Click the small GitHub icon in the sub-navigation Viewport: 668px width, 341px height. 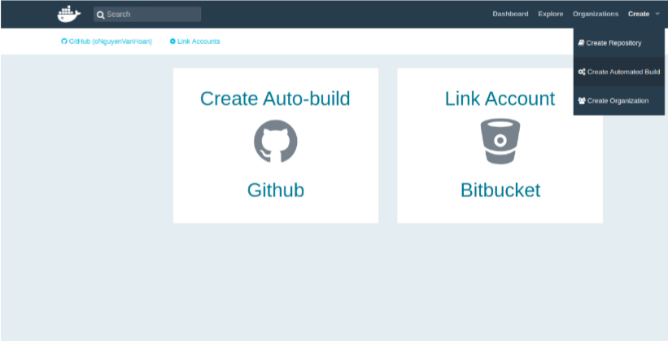[x=64, y=42]
